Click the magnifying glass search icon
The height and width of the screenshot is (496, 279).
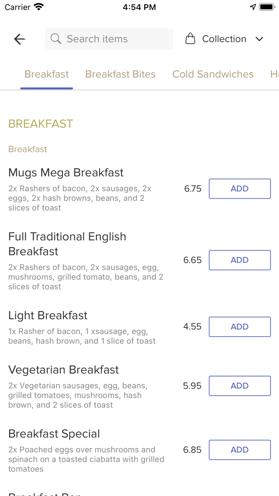tap(55, 39)
